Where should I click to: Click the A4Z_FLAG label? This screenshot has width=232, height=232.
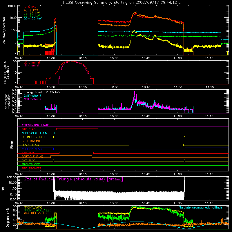point(28,161)
